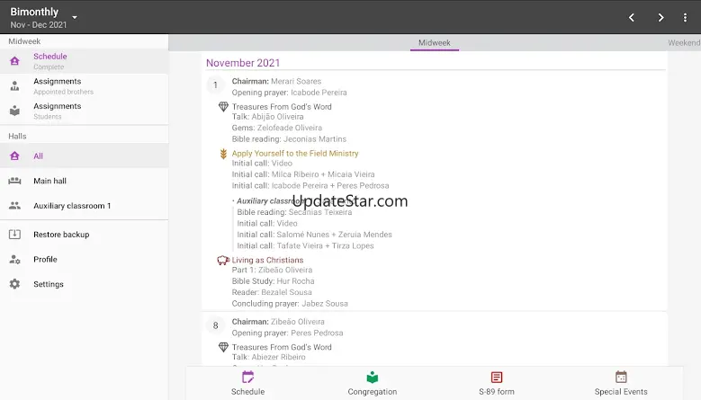The width and height of the screenshot is (701, 400).
Task: Click Part 1: Zibeão Oliveira
Action: 272,270
